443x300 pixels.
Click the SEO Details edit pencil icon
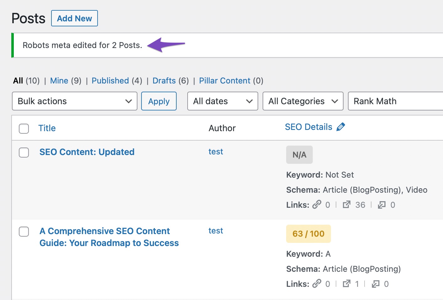tap(341, 127)
